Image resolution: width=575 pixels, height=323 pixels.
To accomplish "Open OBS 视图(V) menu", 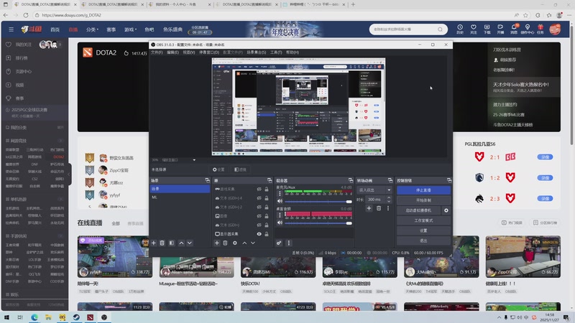I will (x=189, y=52).
